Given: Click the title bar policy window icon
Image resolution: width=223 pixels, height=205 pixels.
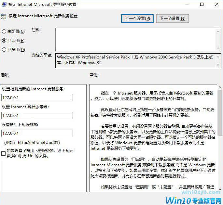Looking at the screenshot, I should tap(4, 4).
